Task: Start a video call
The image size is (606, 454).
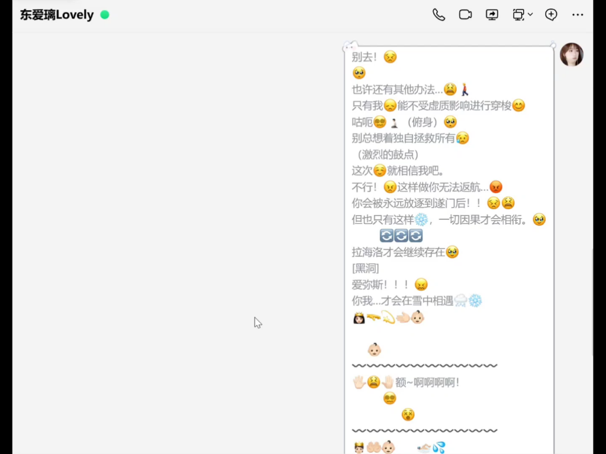Action: [x=465, y=14]
